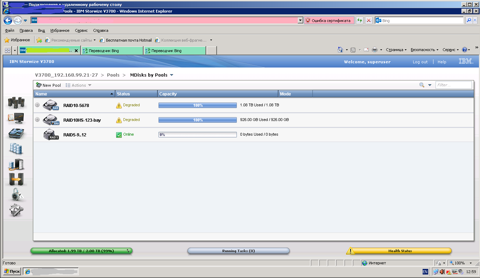Expand the RAID10-5678 pool row

point(37,105)
